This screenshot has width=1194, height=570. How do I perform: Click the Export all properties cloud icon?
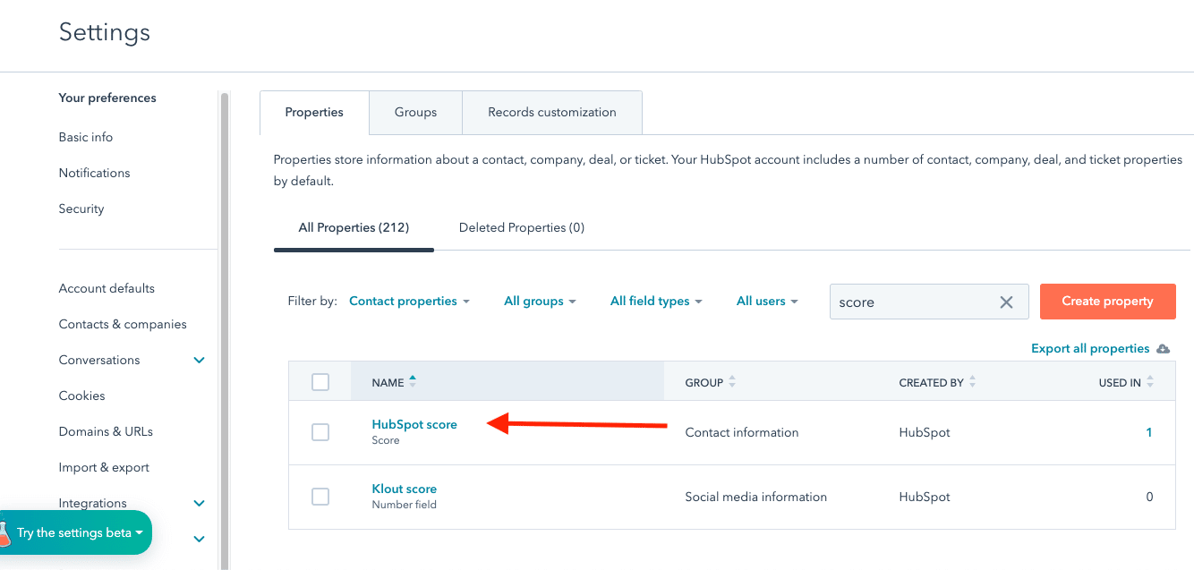[x=1163, y=348]
